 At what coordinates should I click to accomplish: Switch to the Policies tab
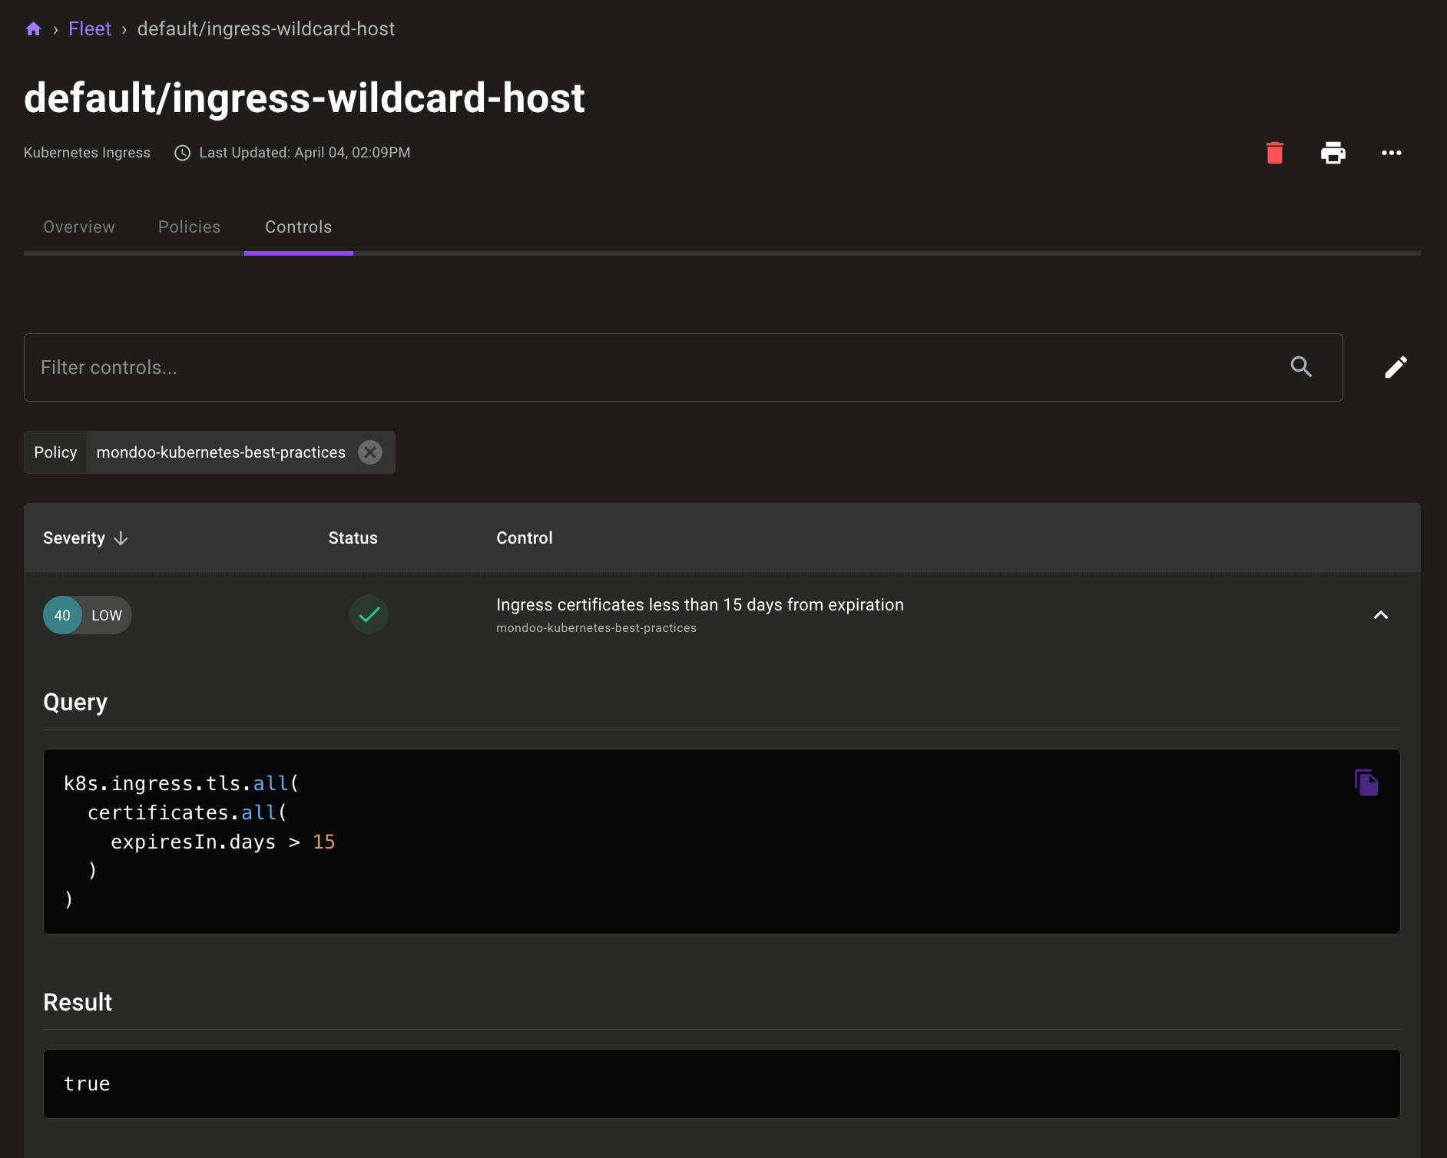(x=189, y=227)
